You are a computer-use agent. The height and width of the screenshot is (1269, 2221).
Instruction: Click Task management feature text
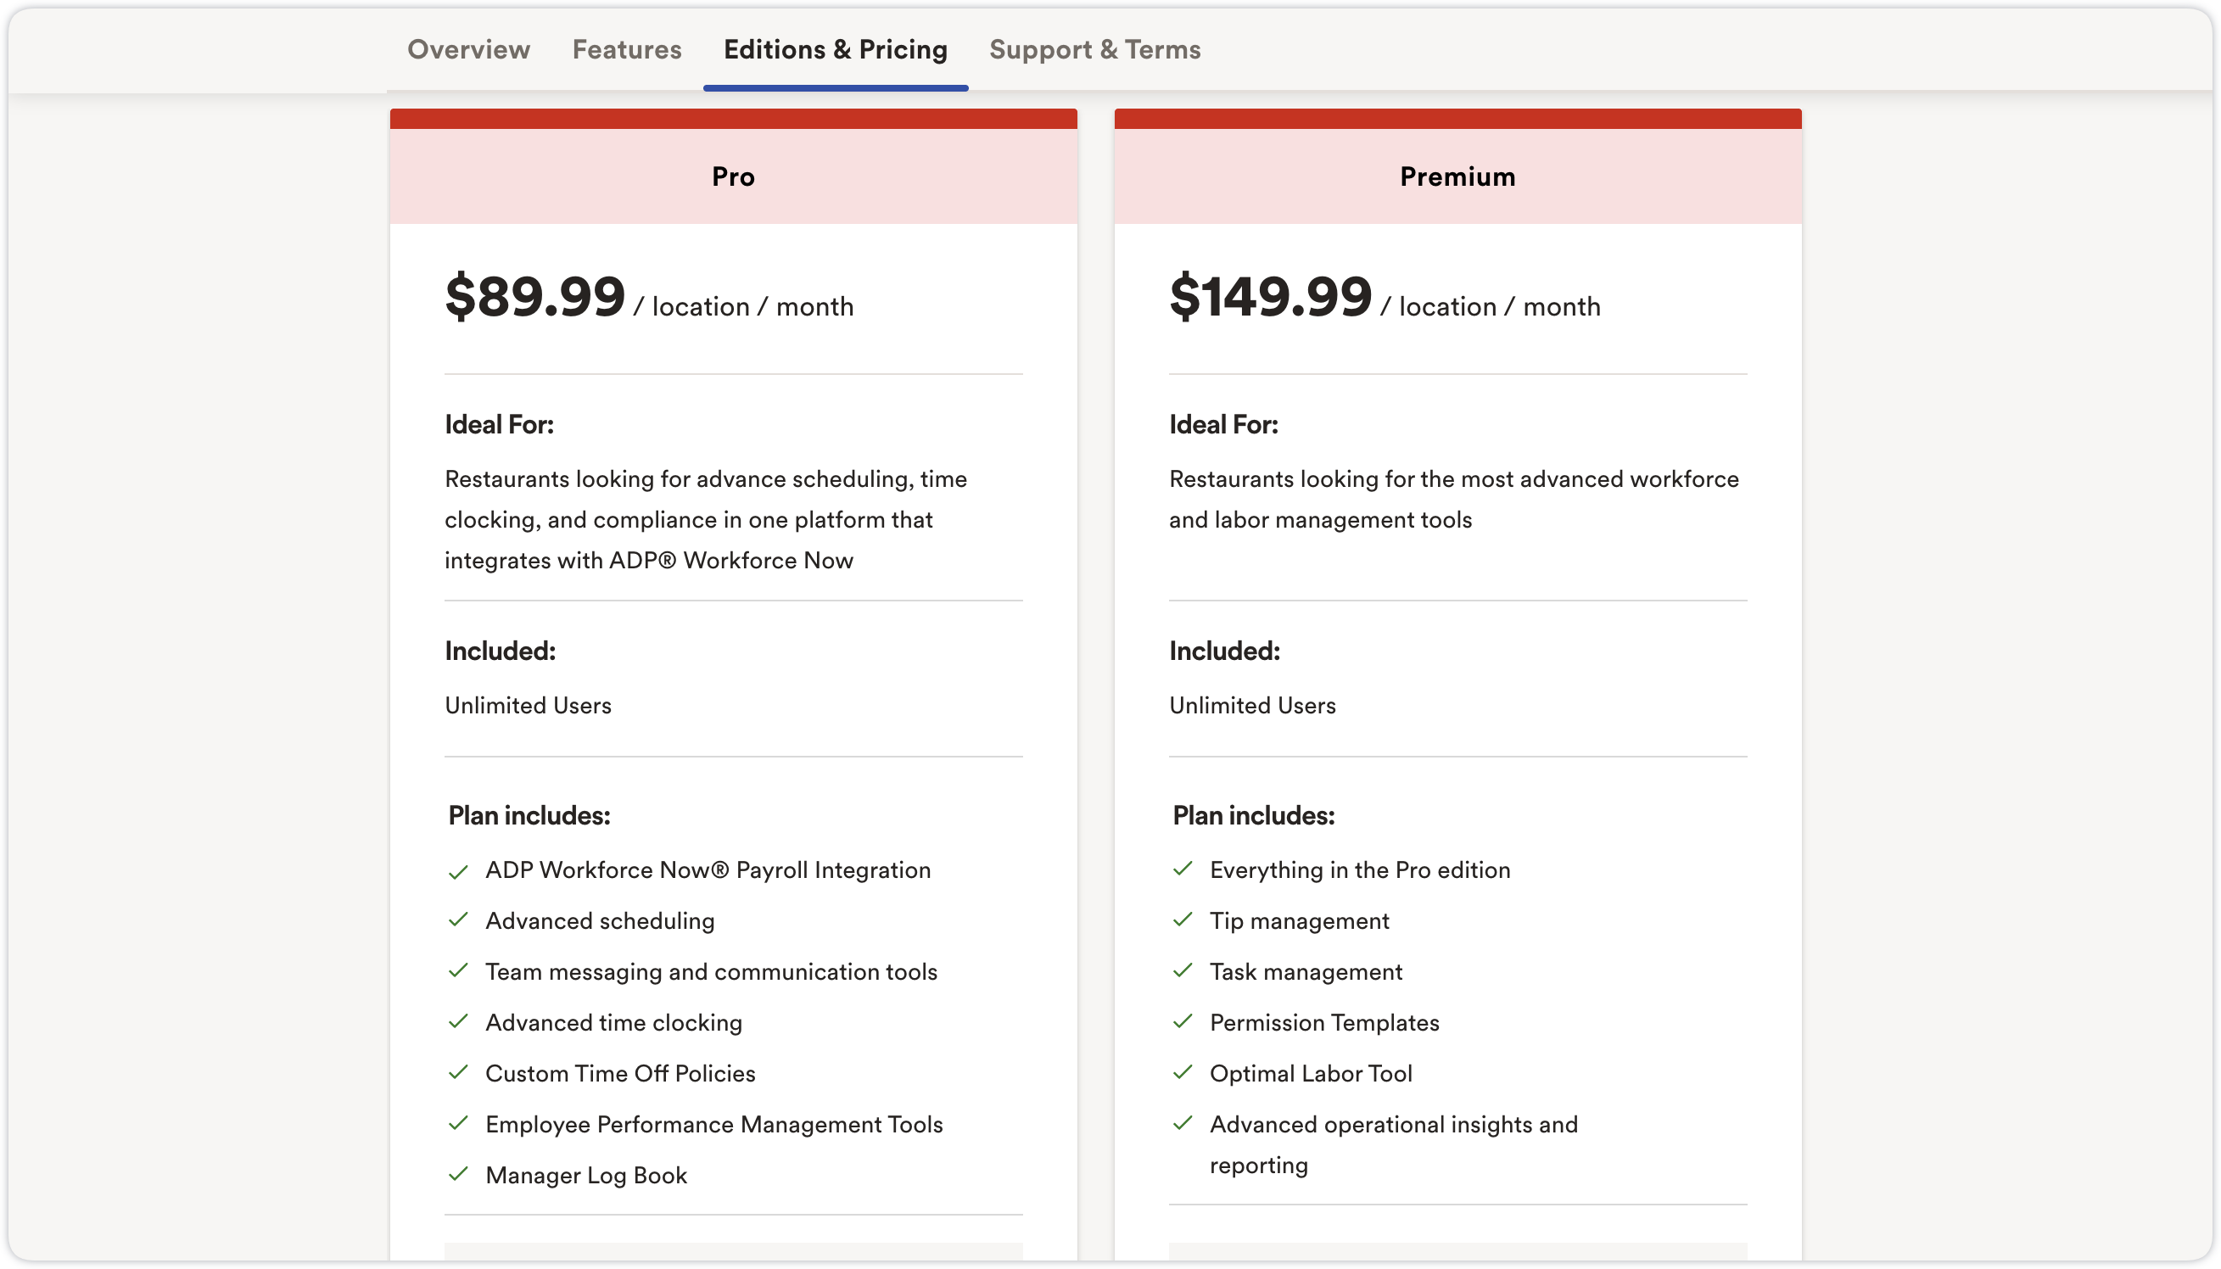coord(1306,972)
